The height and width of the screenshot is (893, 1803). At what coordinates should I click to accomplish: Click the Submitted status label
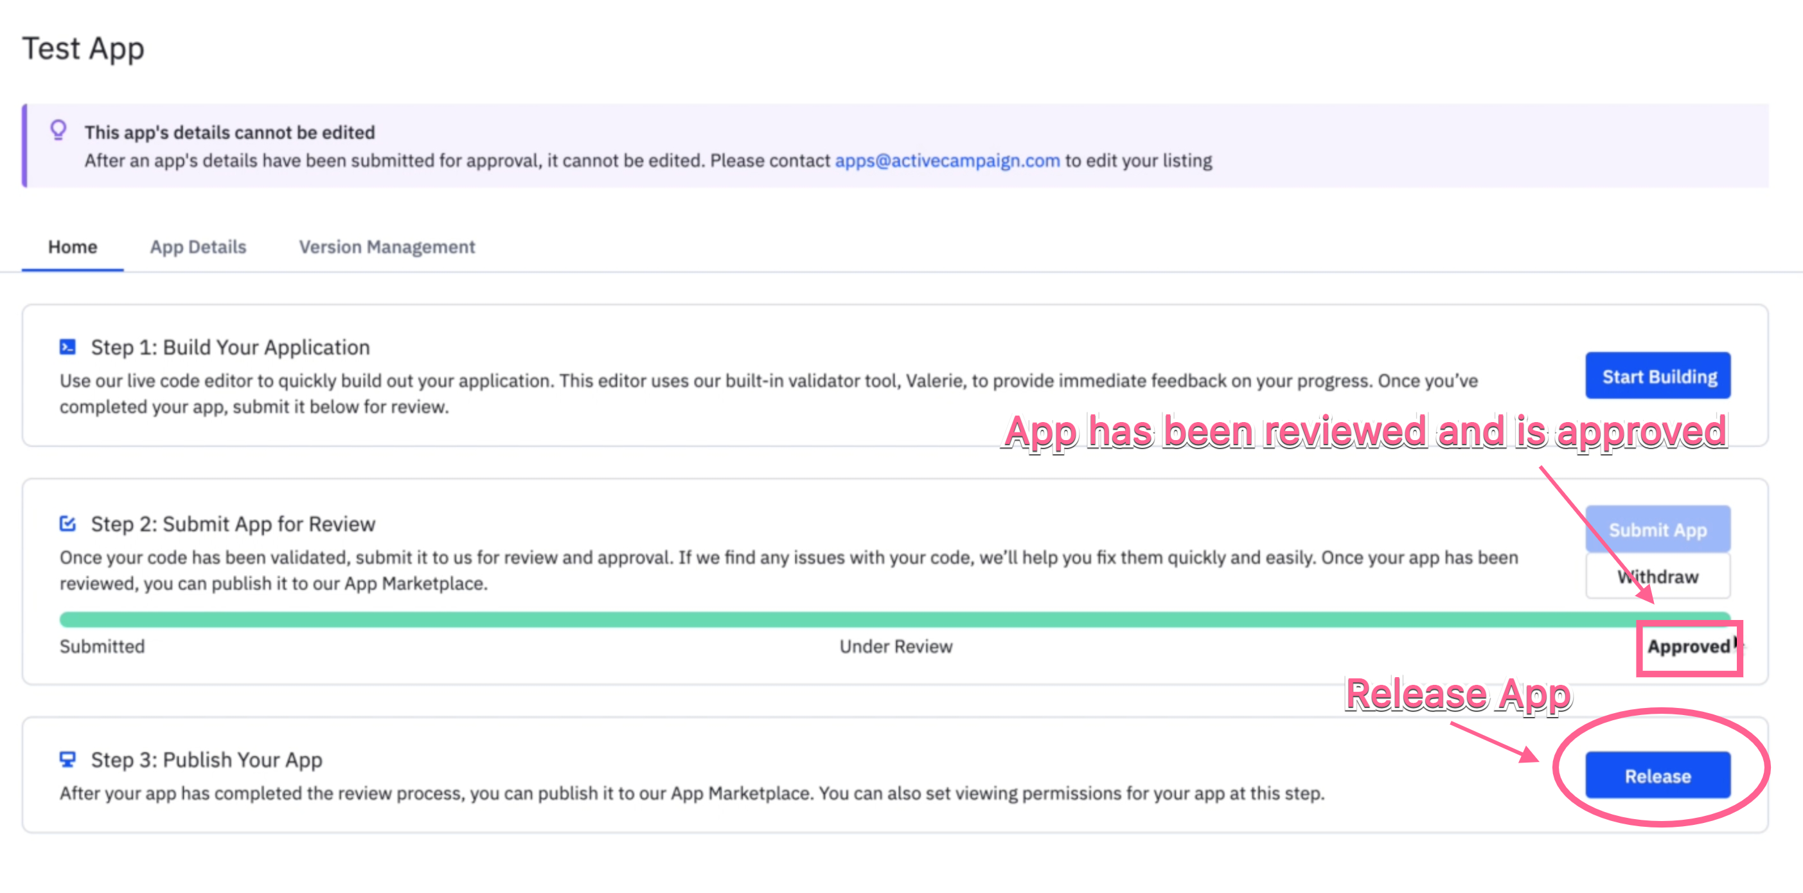point(102,647)
